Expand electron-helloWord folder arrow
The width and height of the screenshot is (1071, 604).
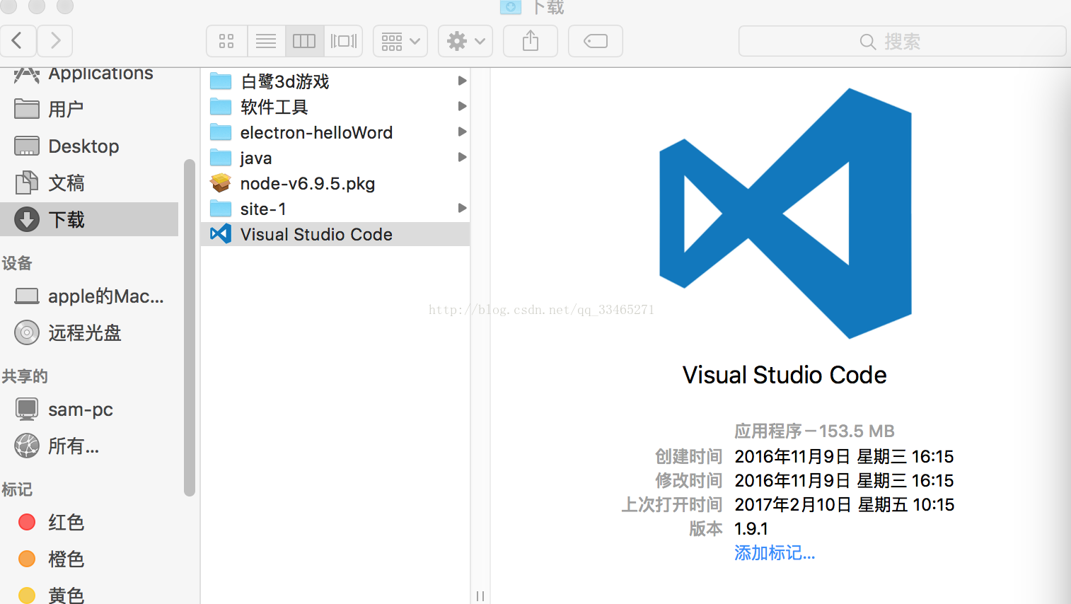coord(462,132)
